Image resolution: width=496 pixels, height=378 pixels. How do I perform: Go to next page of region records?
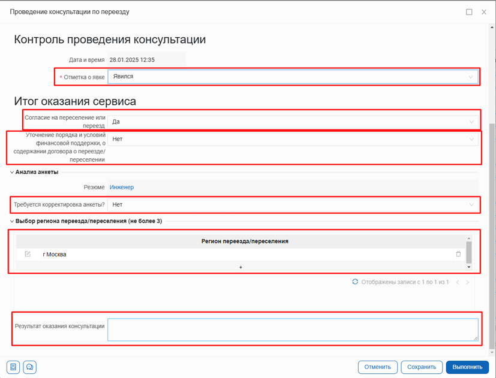468,282
